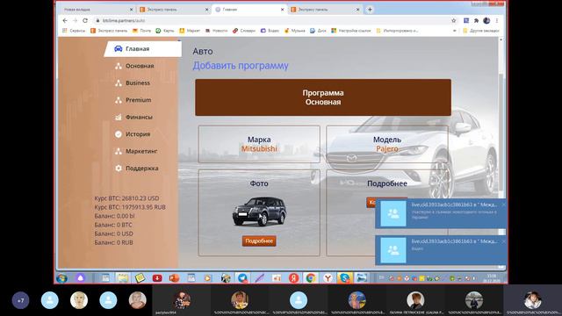The height and width of the screenshot is (316, 562).
Task: Open the Маркет bookmark
Action: click(190, 31)
